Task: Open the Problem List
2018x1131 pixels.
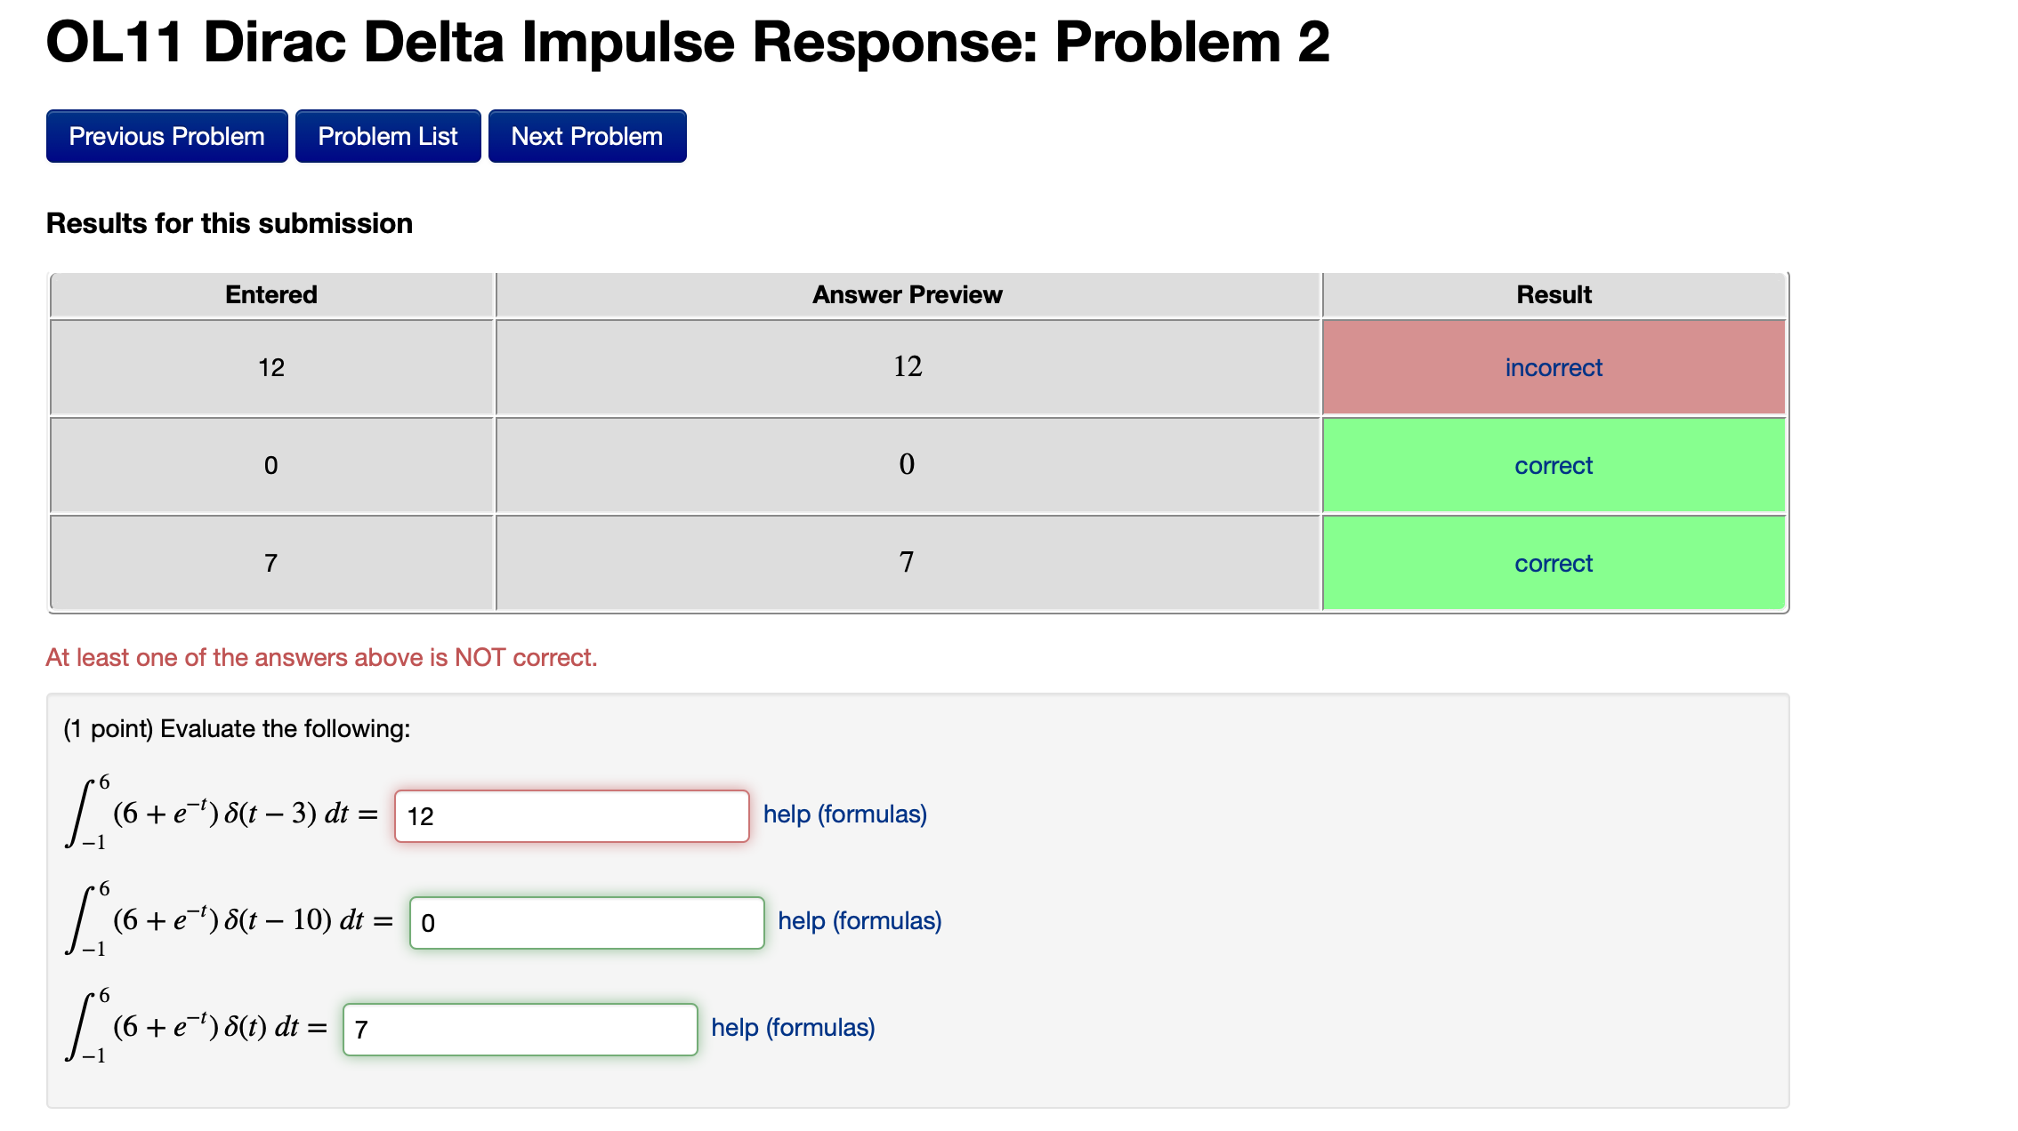Action: point(388,135)
